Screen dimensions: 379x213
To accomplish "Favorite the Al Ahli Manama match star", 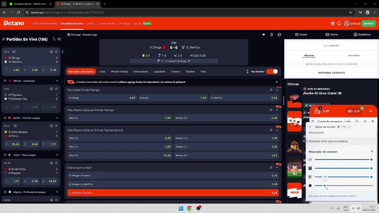I will coord(56,126).
